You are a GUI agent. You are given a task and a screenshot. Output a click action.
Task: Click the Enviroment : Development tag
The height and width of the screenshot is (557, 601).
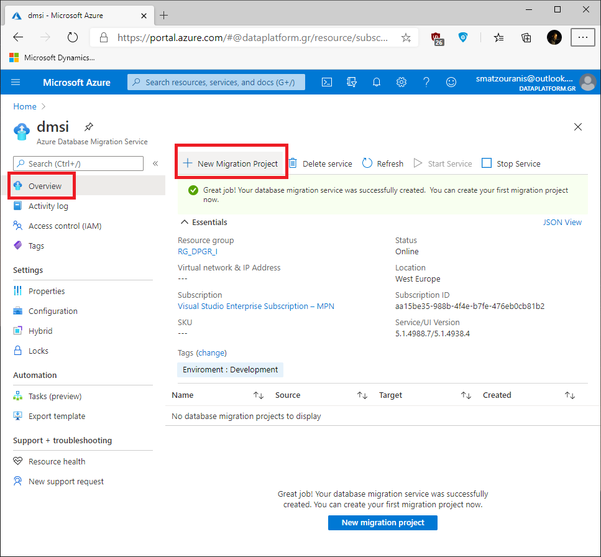[x=230, y=369]
